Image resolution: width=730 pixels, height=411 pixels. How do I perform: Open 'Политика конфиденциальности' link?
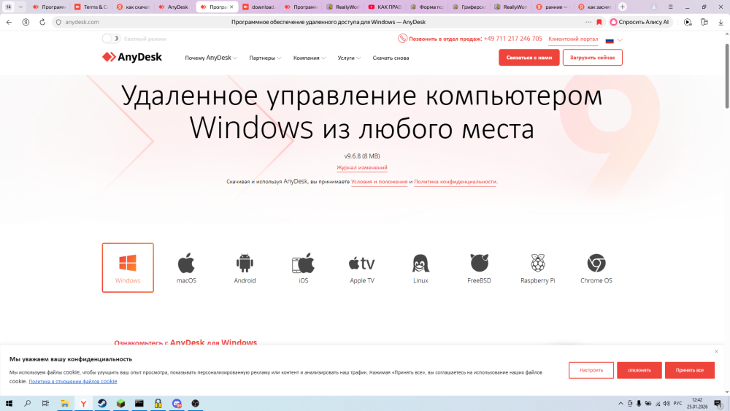455,182
